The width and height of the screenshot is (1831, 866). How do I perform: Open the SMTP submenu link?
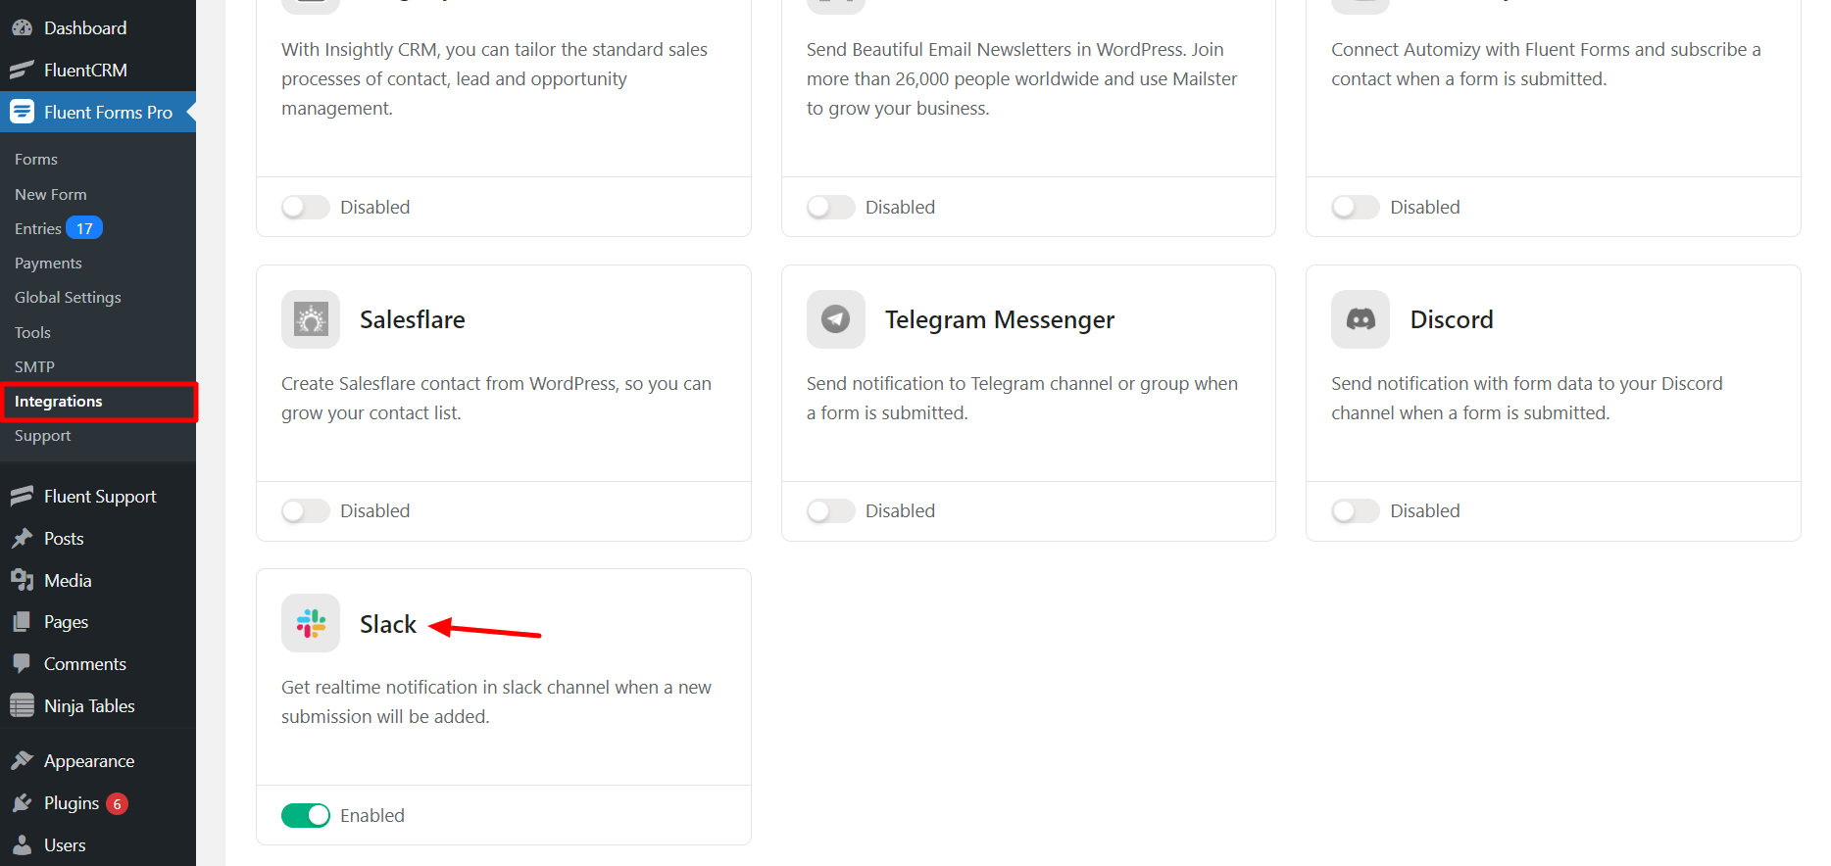pyautogui.click(x=34, y=366)
